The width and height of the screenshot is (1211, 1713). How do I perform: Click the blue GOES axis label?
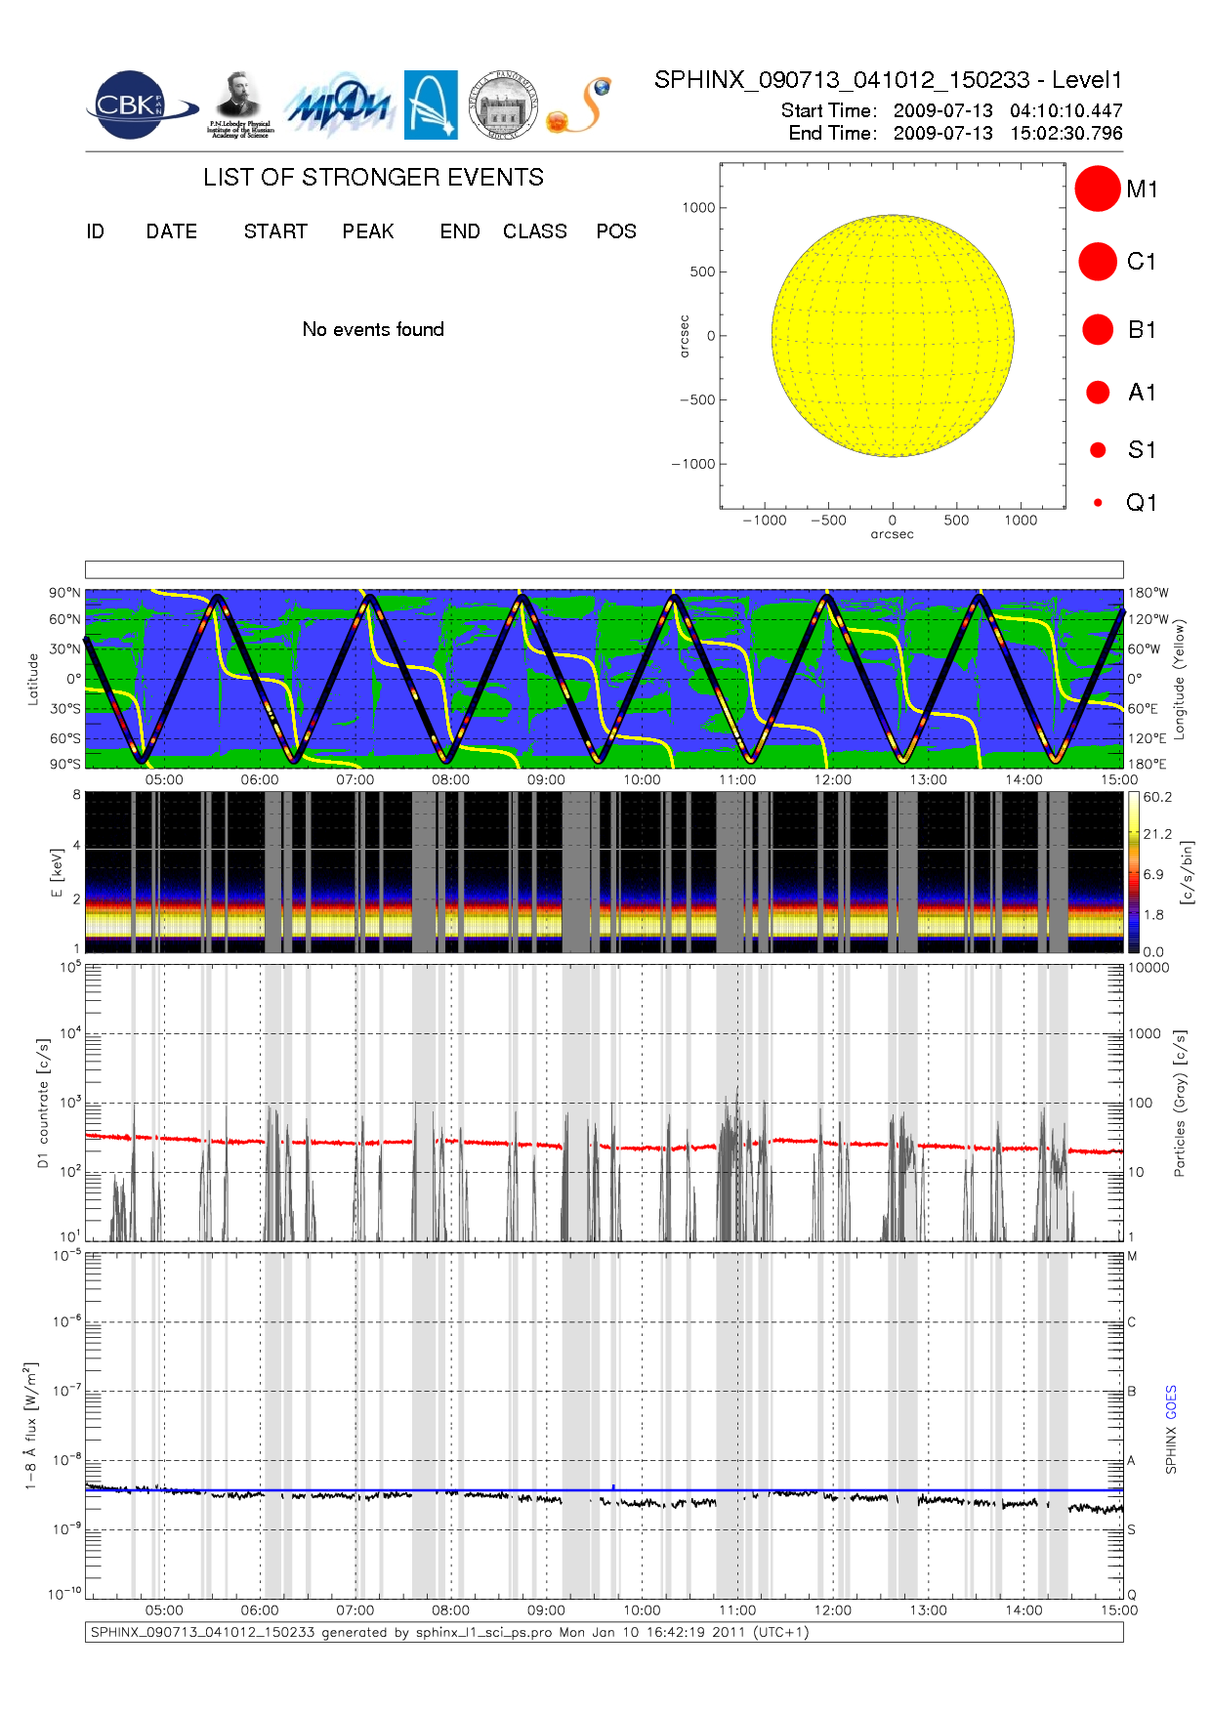(x=1171, y=1402)
